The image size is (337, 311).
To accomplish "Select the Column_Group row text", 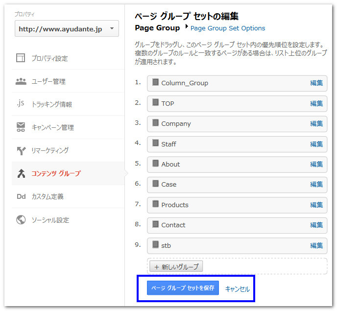I will pos(185,83).
